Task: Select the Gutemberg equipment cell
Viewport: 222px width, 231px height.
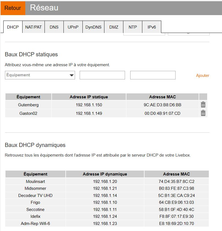Action: tap(28, 105)
